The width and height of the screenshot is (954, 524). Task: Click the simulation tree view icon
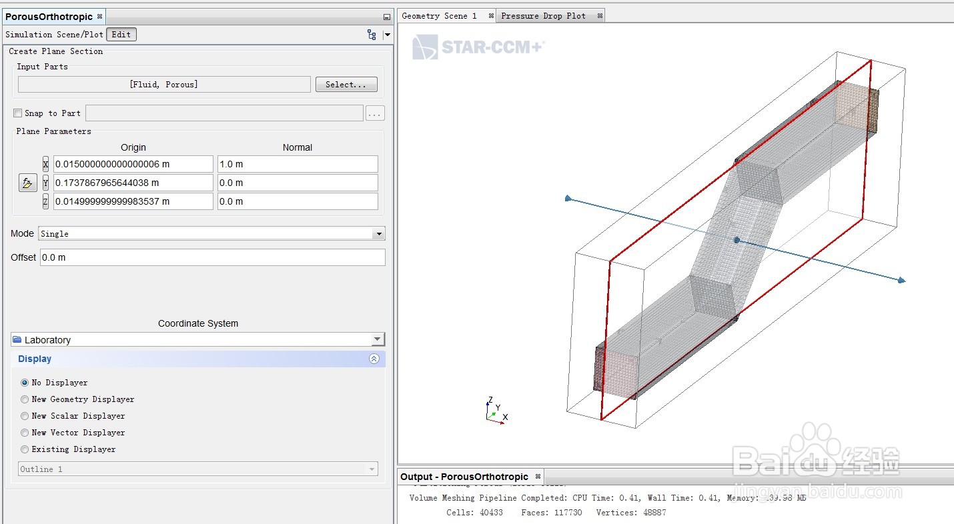click(372, 35)
